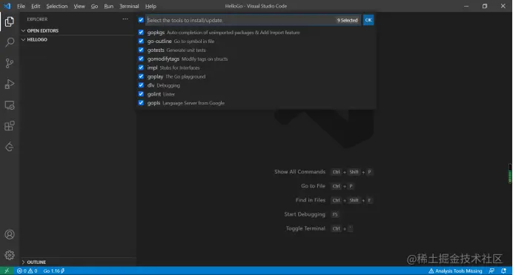The height and width of the screenshot is (275, 513).
Task: Open the Manage settings gear
Action: [x=10, y=255]
